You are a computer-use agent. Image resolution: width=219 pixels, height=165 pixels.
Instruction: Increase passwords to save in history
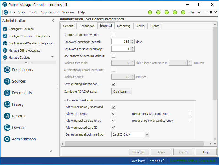[x=132, y=48]
